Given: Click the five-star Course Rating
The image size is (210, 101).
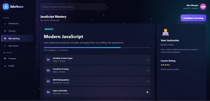Looking at the screenshot, I should 165,65.
